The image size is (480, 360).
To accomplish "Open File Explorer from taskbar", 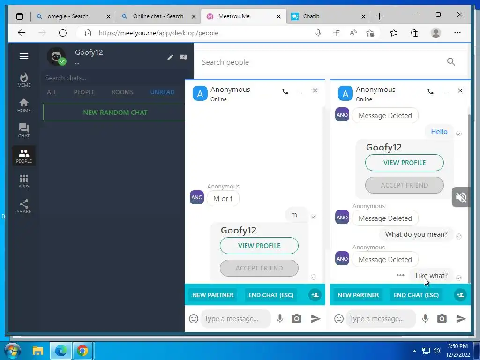I will click(x=38, y=351).
